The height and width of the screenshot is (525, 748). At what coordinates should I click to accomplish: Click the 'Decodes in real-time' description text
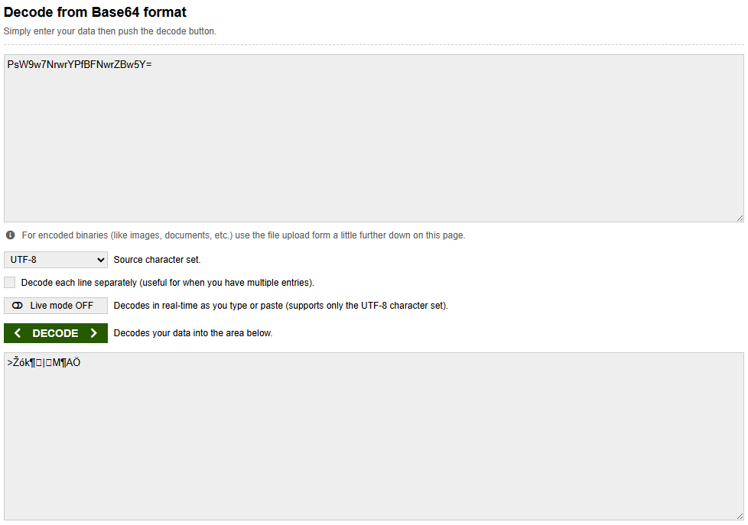[x=281, y=306]
